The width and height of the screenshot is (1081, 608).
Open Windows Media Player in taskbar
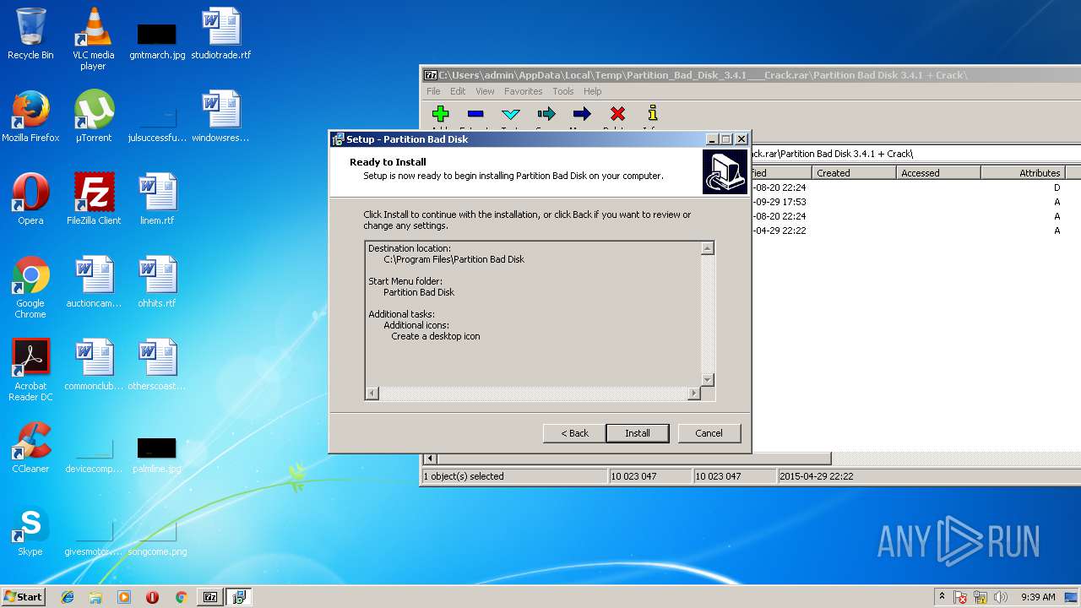click(x=124, y=597)
